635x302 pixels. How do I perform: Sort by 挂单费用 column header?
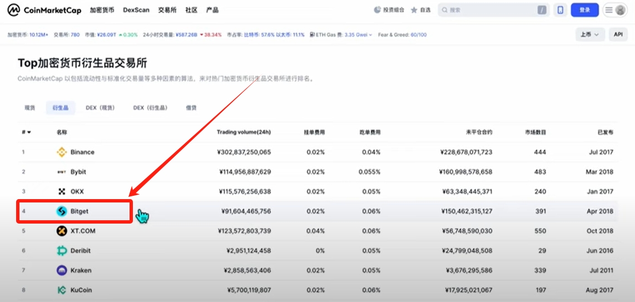(315, 132)
